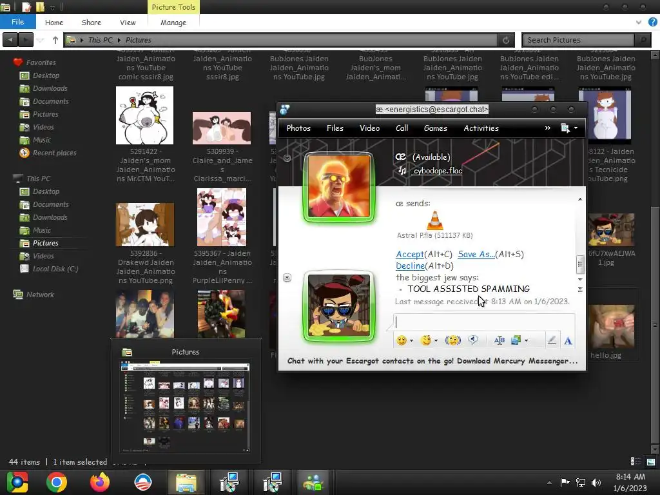This screenshot has width=660, height=495.
Task: Click the contact's display picture in chat
Action: click(x=339, y=186)
